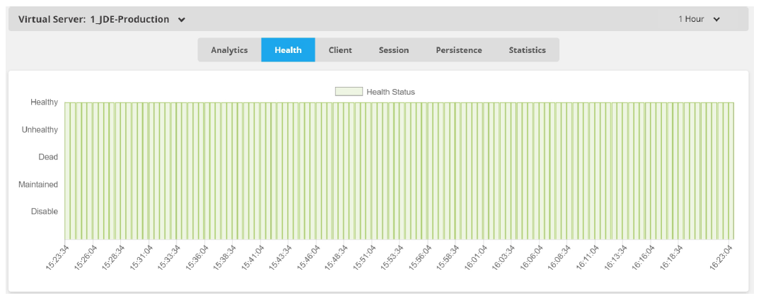This screenshot has width=761, height=298.
Task: Open the Client tab
Action: (340, 50)
